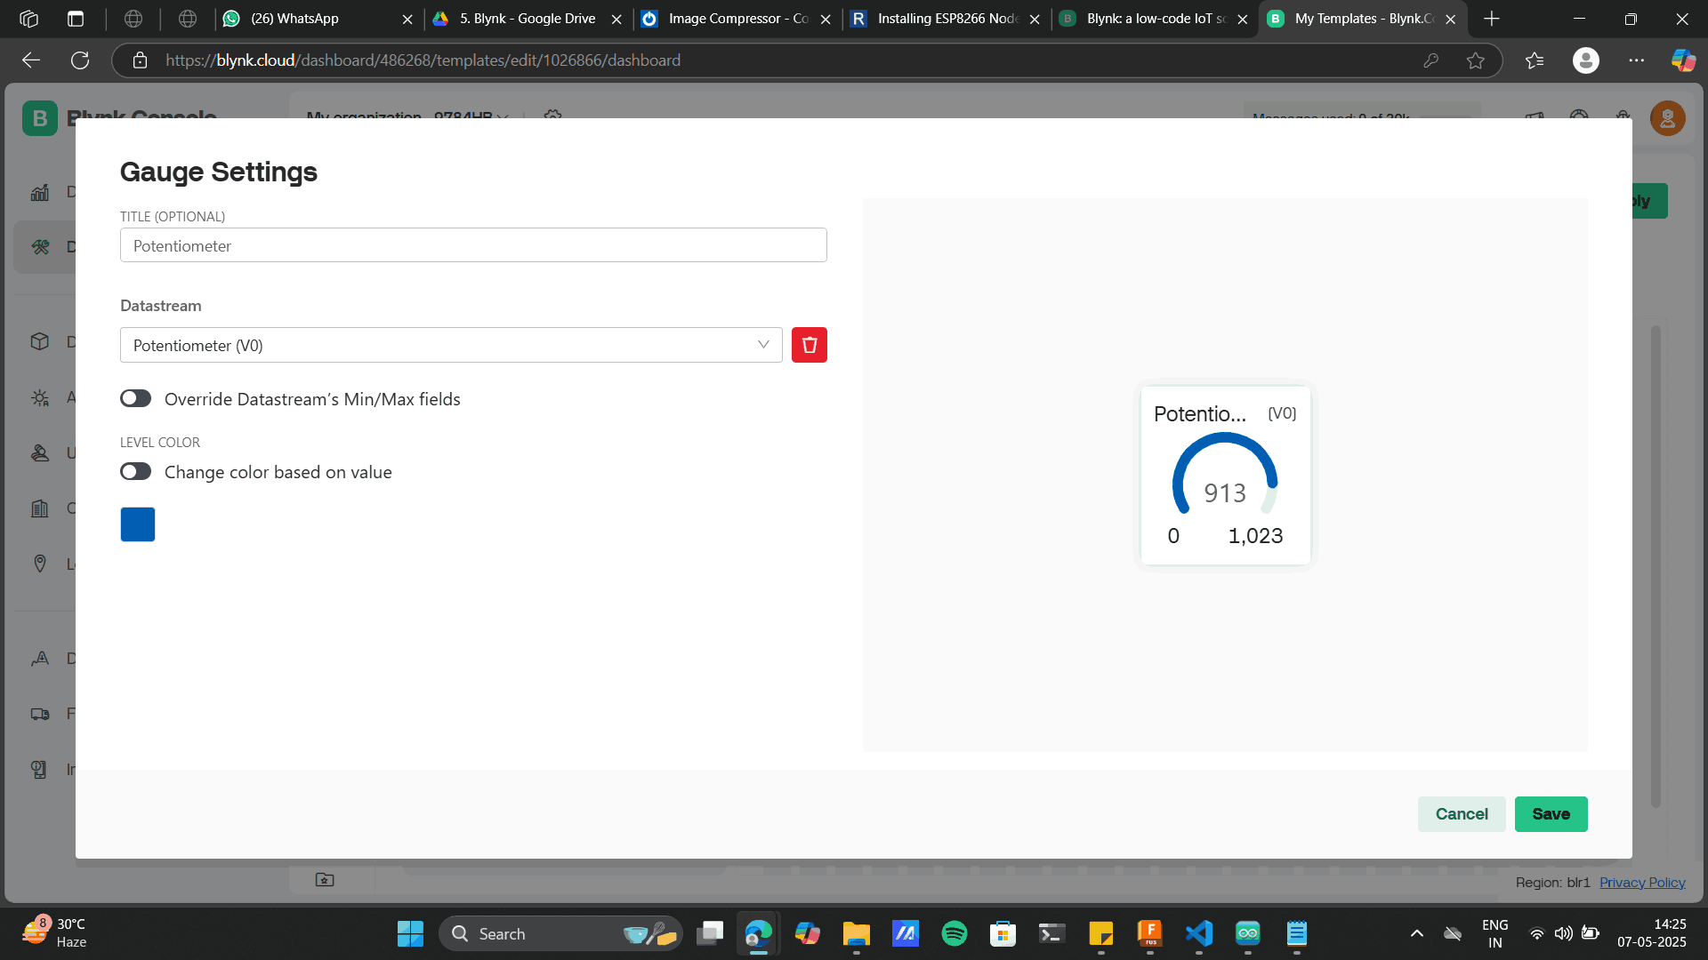Close the Image Compressor tab
The width and height of the screenshot is (1708, 960).
826,19
